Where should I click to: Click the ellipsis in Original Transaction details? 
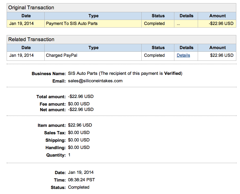tap(178, 24)
